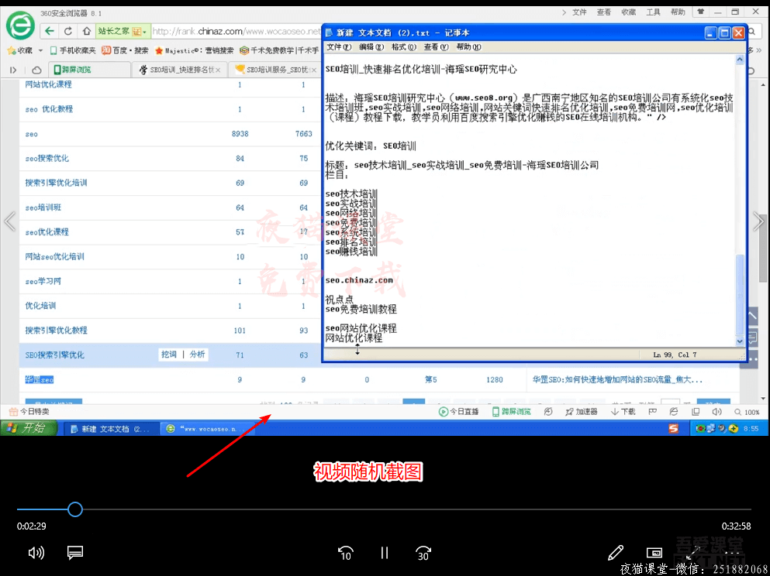Click the browser skin shirt icon
The width and height of the screenshot is (770, 576).
pos(701,12)
